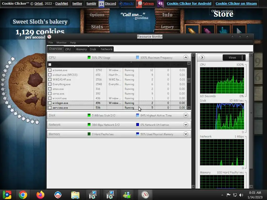Switch to the Network tab
The width and height of the screenshot is (267, 200).
[x=107, y=49]
